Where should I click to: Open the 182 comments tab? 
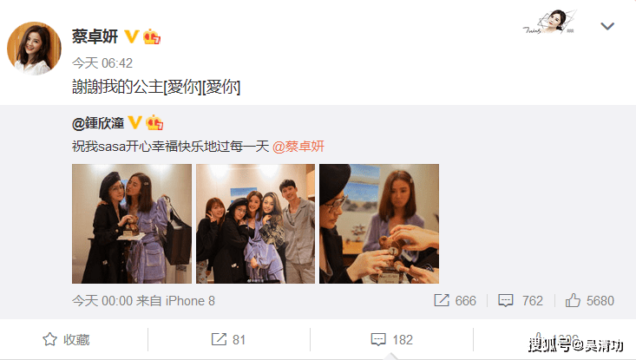[392, 339]
